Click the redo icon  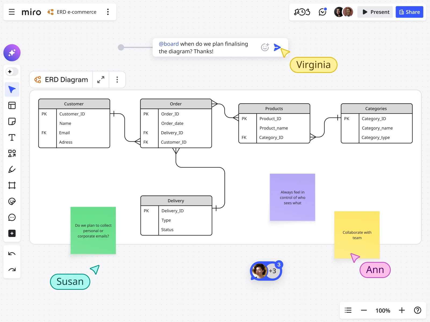12,269
